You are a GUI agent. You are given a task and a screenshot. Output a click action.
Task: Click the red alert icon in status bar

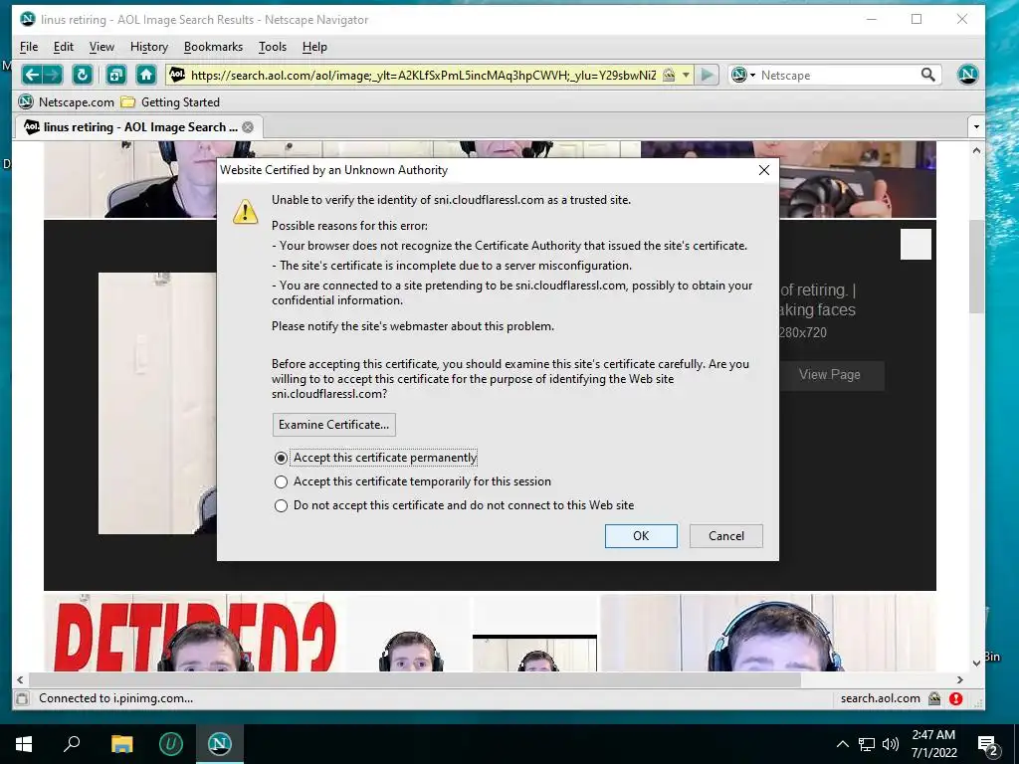click(955, 699)
